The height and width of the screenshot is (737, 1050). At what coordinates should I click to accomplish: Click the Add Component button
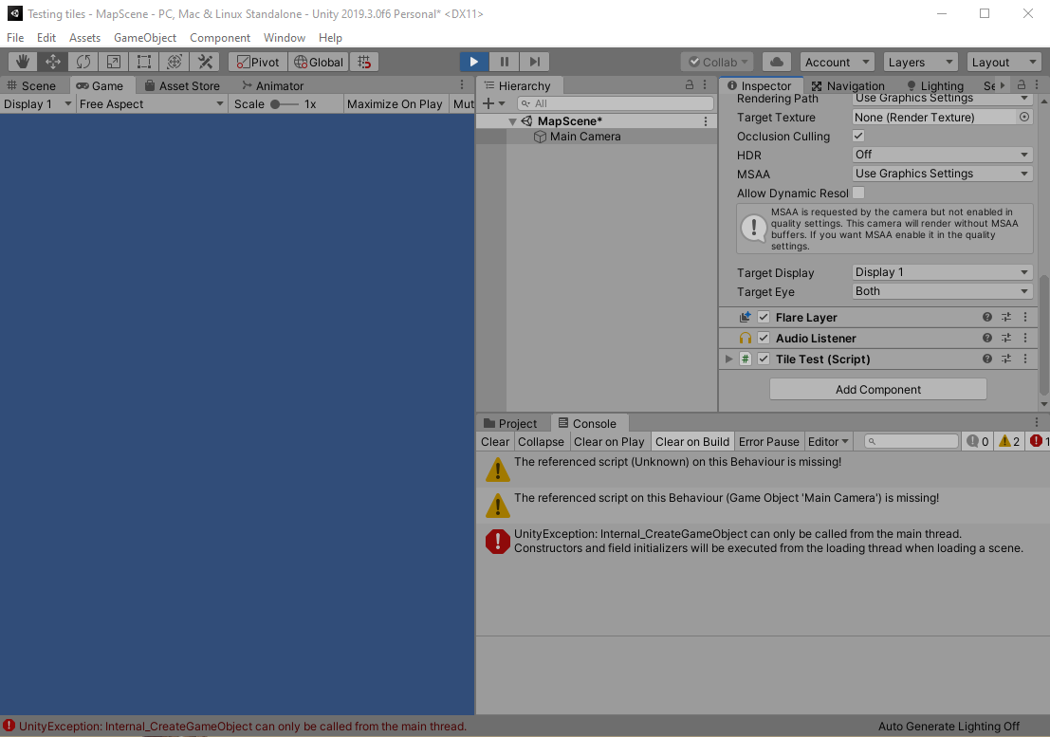877,390
